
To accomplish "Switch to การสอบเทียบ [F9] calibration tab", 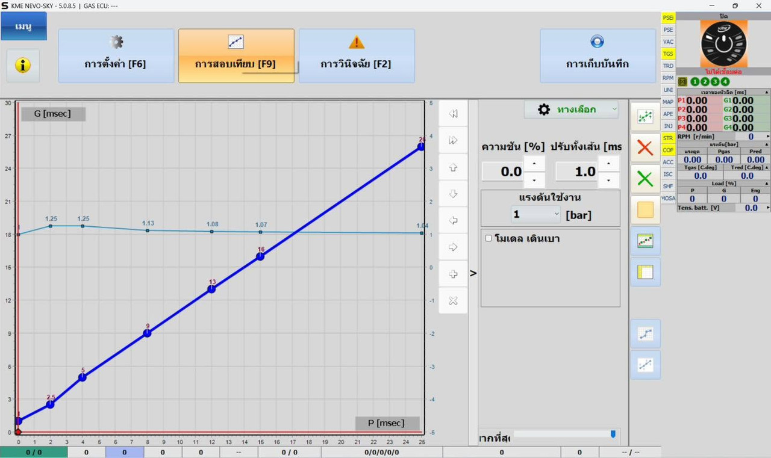I will click(x=236, y=56).
